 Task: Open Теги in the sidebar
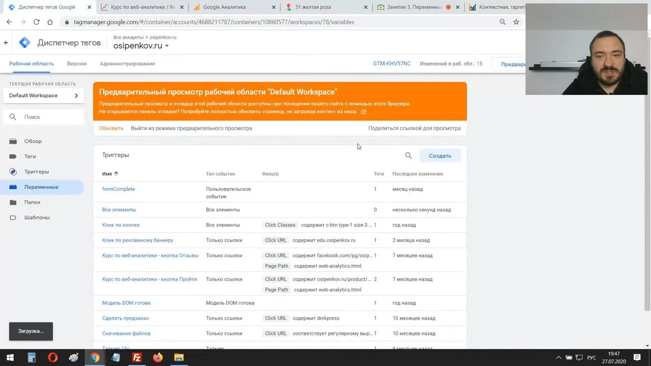click(30, 157)
